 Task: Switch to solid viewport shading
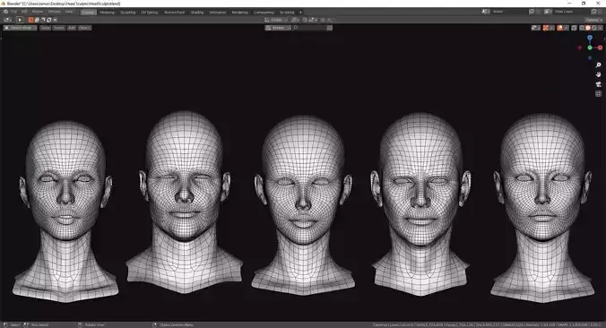coord(588,28)
